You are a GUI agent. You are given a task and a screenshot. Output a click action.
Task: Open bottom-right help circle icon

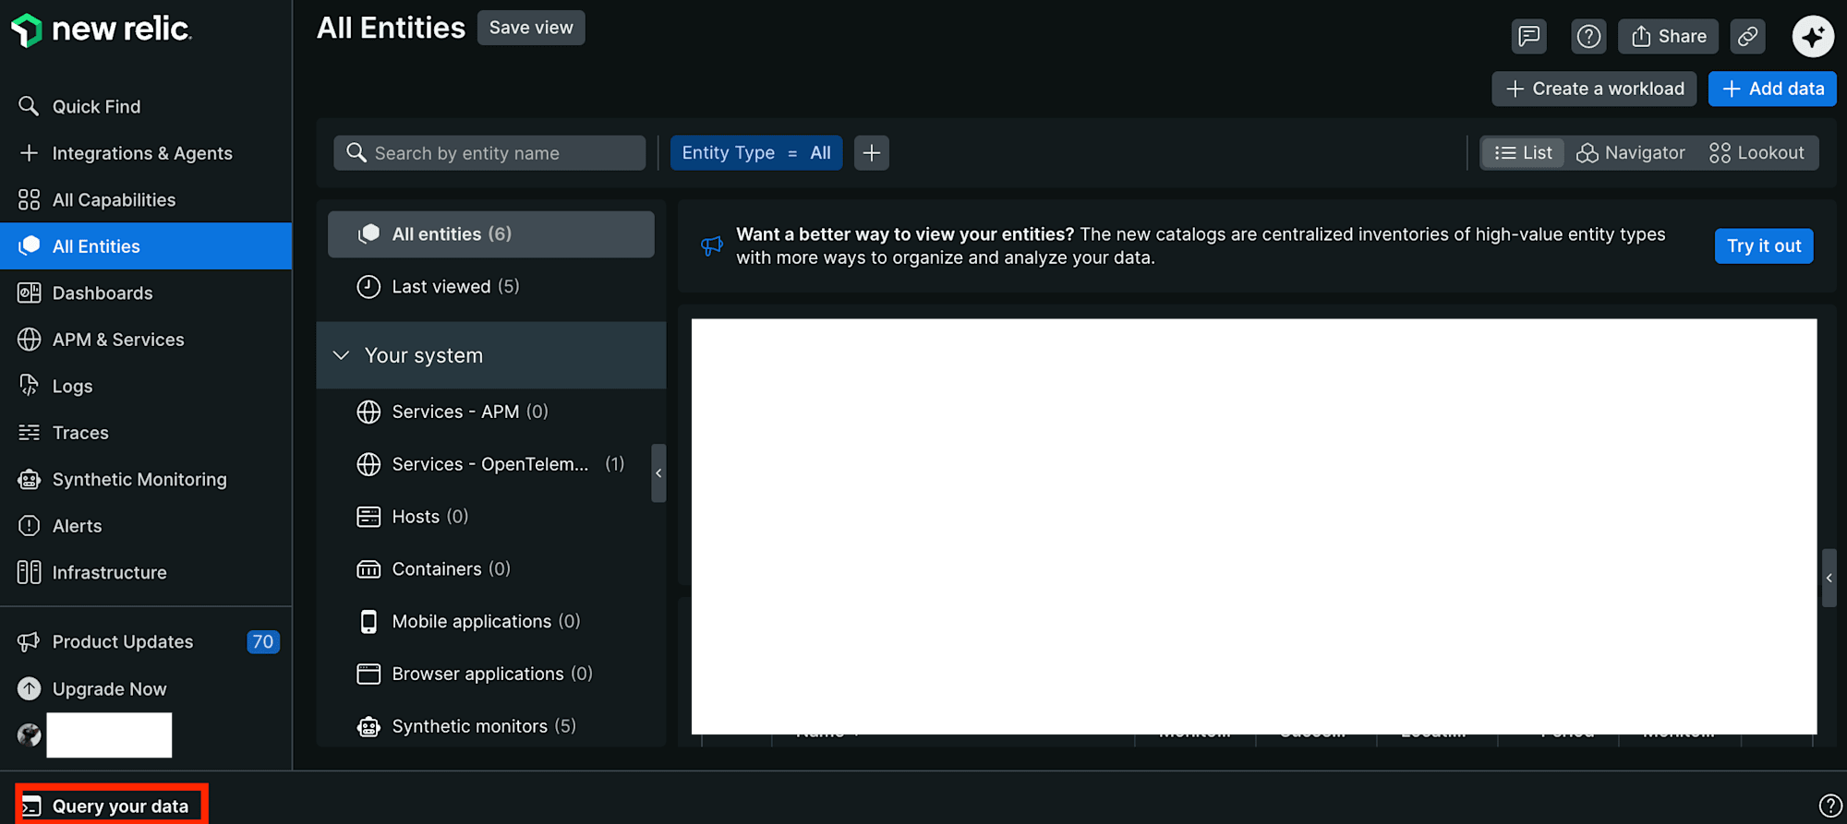1829,806
